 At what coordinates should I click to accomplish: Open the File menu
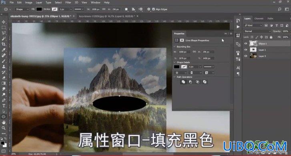[x=12, y=2]
